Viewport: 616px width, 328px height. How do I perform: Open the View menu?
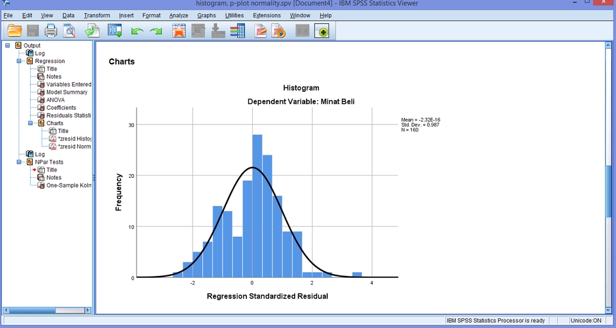pos(47,15)
